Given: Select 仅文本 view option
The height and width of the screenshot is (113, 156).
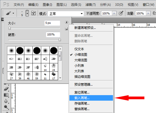Looking at the screenshot, I should coord(91,49).
